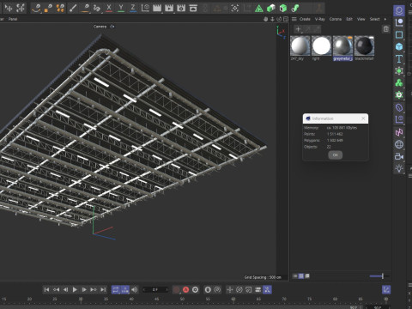The height and width of the screenshot is (309, 412).
Task: Click the capsule field icon in side palette
Action: pyautogui.click(x=399, y=107)
